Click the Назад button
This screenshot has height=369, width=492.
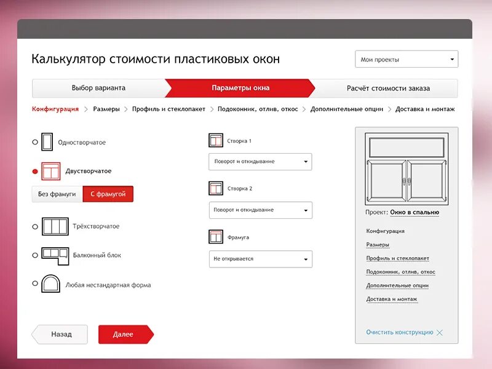[x=60, y=334]
